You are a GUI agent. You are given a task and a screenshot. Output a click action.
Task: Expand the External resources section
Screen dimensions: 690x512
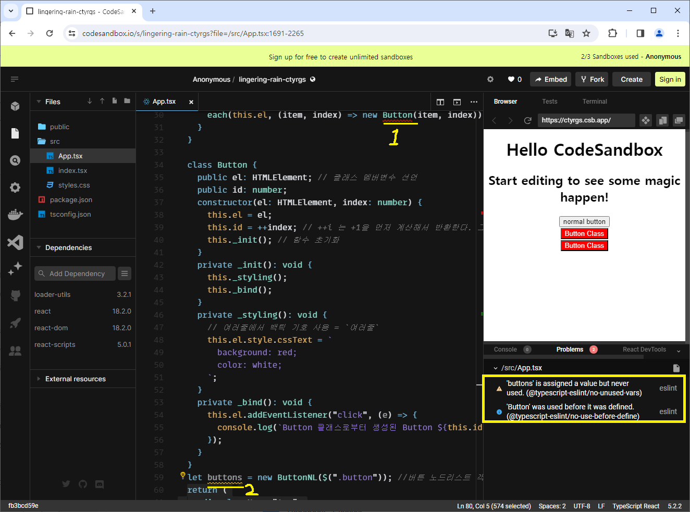click(39, 379)
